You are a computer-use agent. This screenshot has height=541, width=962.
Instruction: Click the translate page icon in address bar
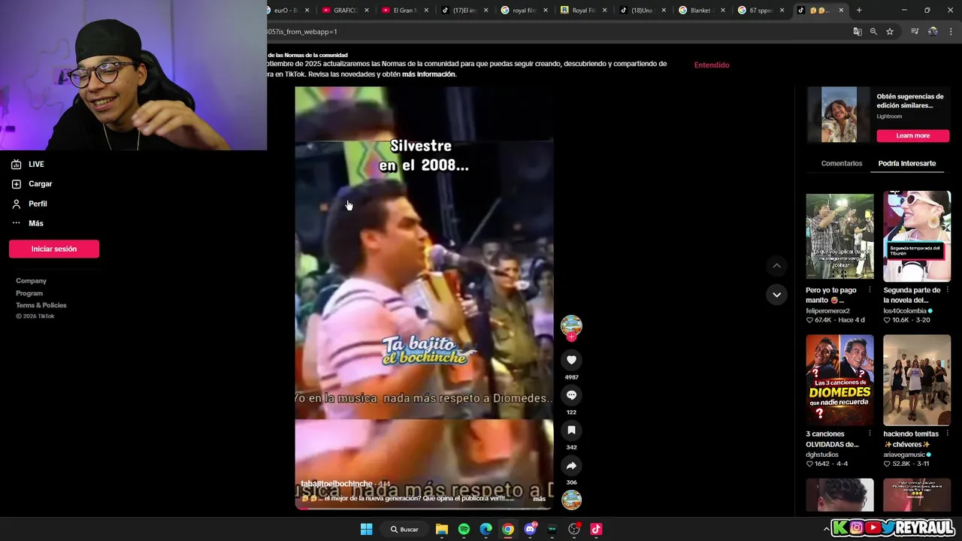(858, 32)
